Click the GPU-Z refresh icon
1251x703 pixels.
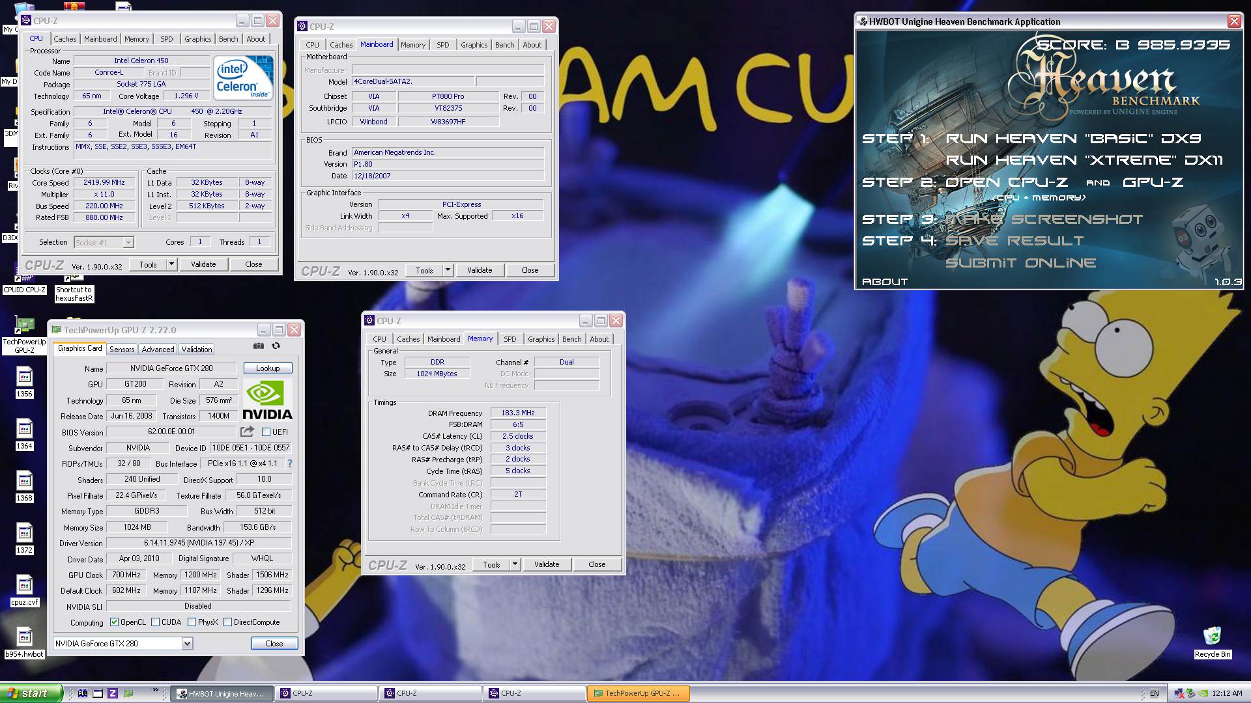pyautogui.click(x=276, y=346)
